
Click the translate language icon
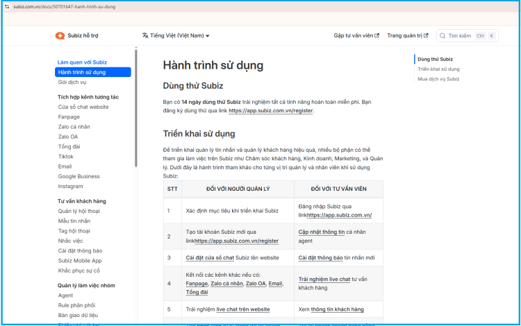(x=145, y=35)
